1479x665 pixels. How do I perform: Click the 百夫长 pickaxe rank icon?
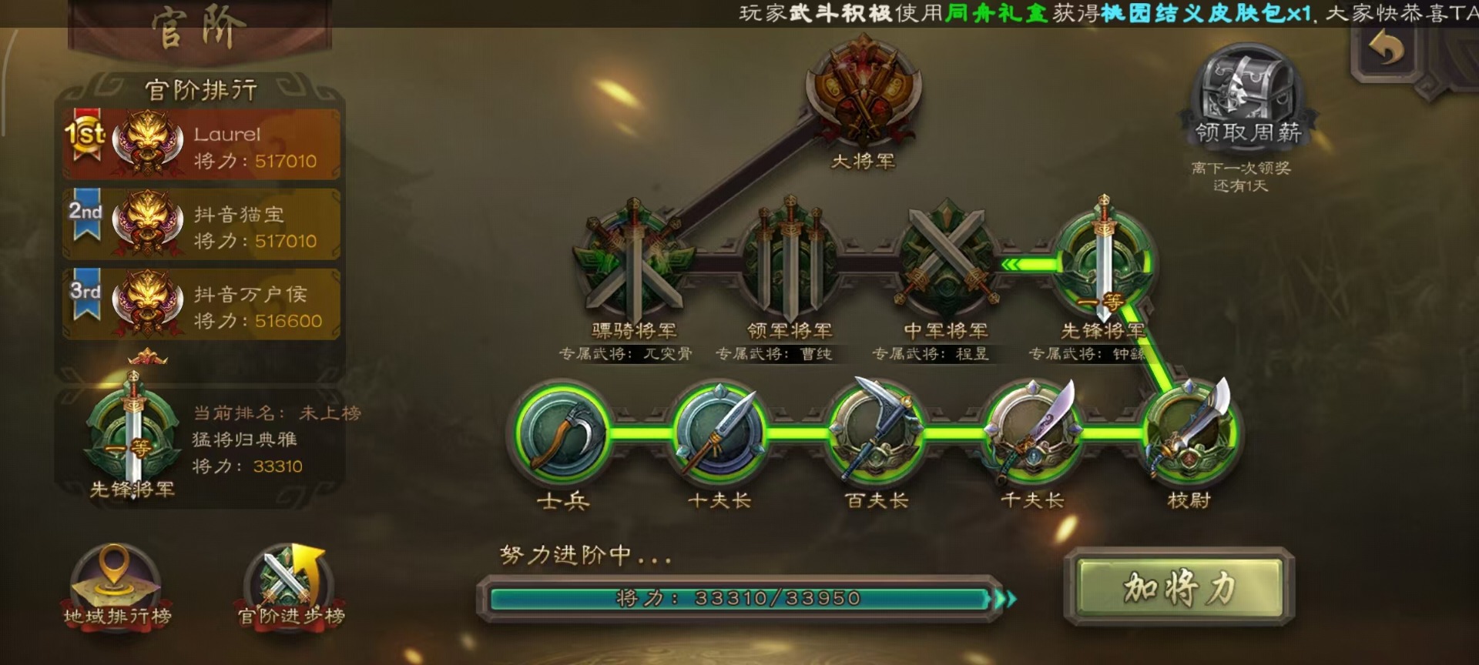tap(877, 433)
